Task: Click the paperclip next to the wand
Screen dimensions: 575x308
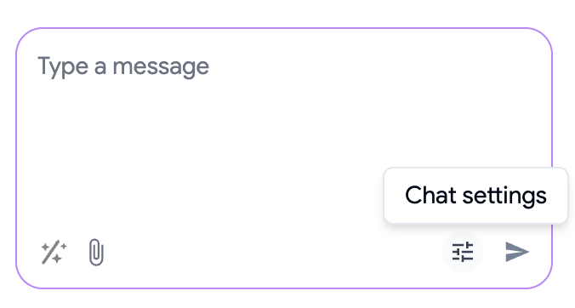Action: [96, 252]
